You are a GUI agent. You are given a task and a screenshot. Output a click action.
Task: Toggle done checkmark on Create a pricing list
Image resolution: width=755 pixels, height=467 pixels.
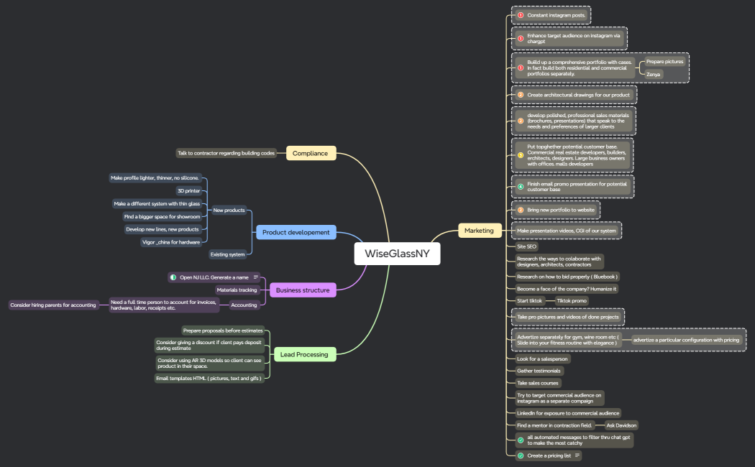pos(521,456)
